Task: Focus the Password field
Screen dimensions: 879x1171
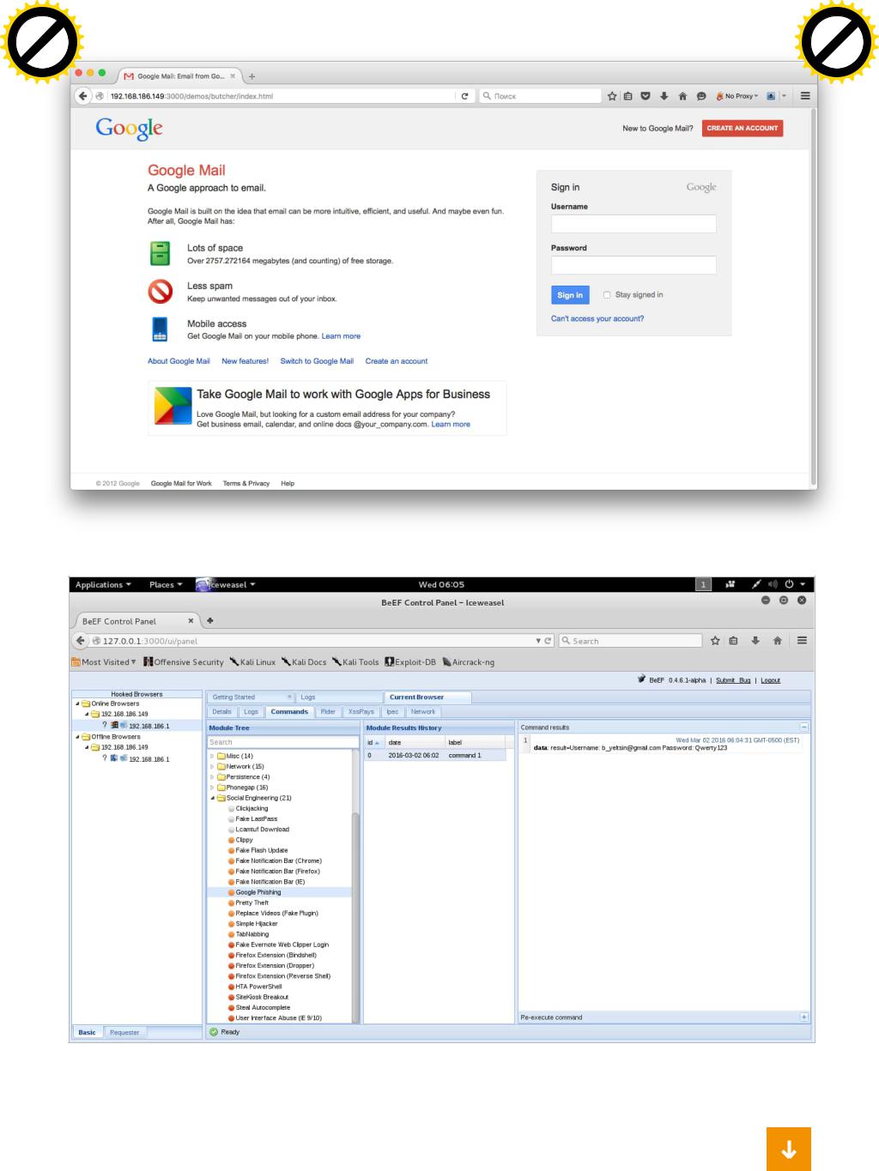Action: tap(633, 265)
